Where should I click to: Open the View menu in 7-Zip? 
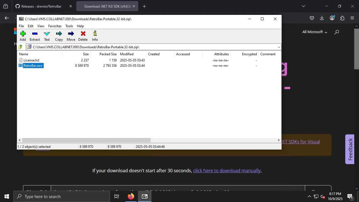pyautogui.click(x=41, y=26)
